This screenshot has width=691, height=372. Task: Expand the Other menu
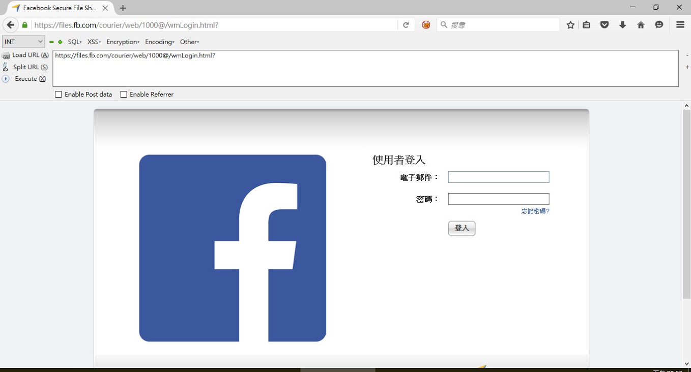190,42
